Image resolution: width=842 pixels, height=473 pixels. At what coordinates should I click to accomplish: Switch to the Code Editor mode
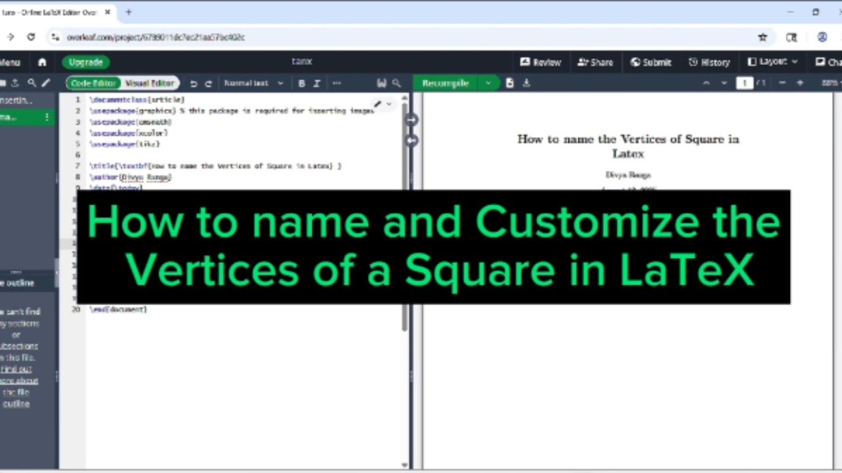[x=93, y=83]
